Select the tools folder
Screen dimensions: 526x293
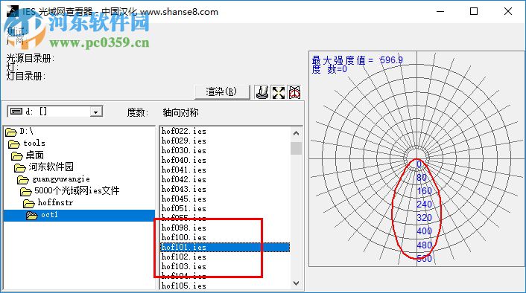tap(27, 144)
